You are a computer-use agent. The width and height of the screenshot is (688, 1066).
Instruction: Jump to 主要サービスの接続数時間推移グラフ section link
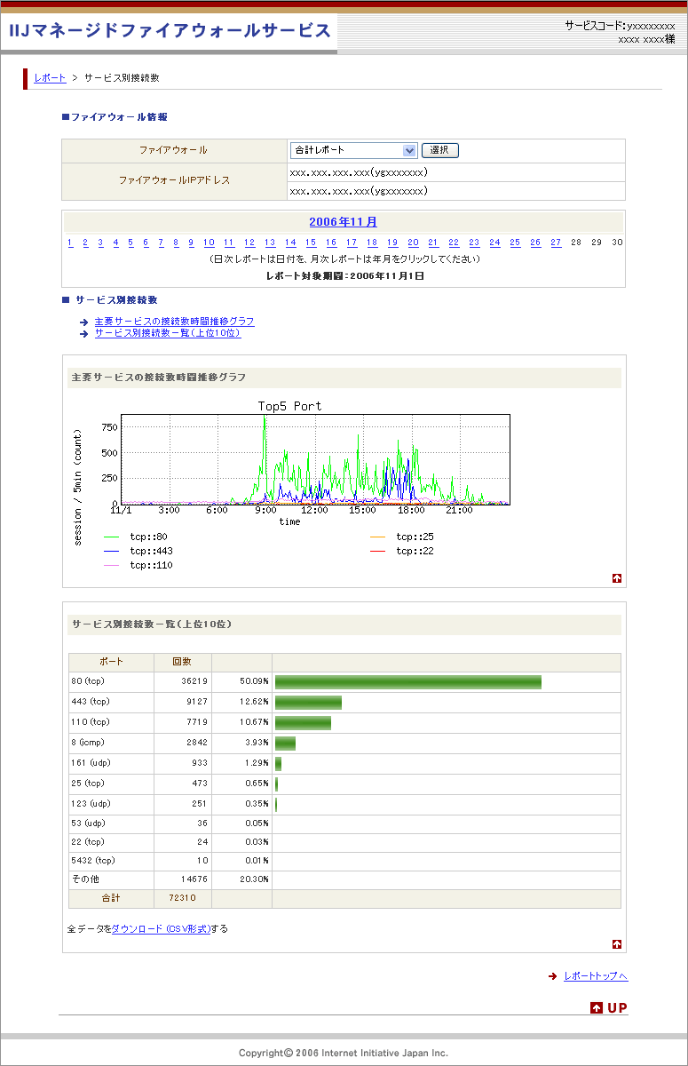pos(174,322)
